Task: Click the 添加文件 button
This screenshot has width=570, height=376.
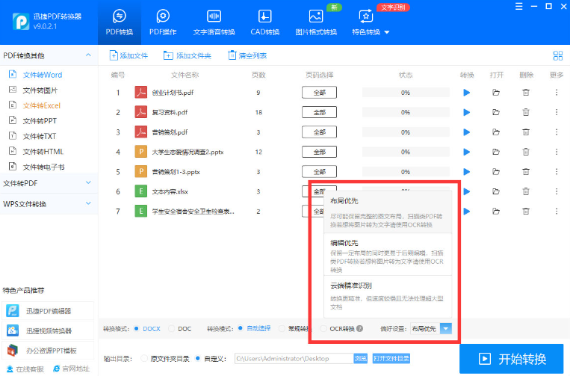Action: click(128, 55)
